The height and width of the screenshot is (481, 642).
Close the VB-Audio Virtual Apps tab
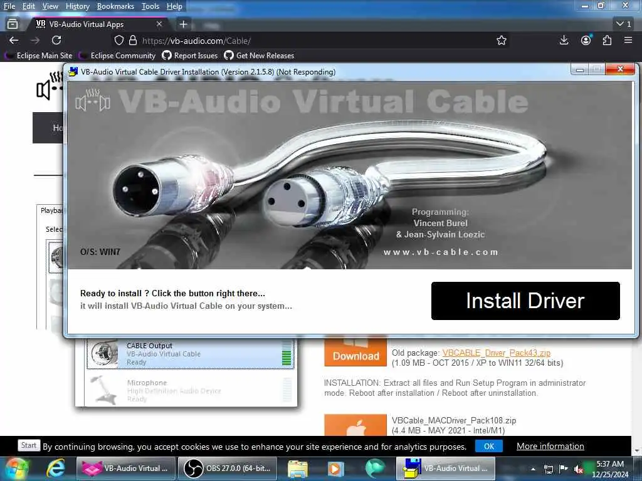click(159, 24)
